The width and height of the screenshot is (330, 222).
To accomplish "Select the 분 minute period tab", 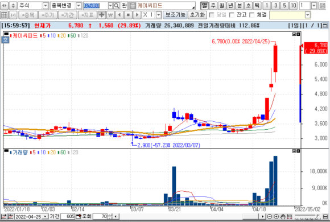I will coord(240,6).
